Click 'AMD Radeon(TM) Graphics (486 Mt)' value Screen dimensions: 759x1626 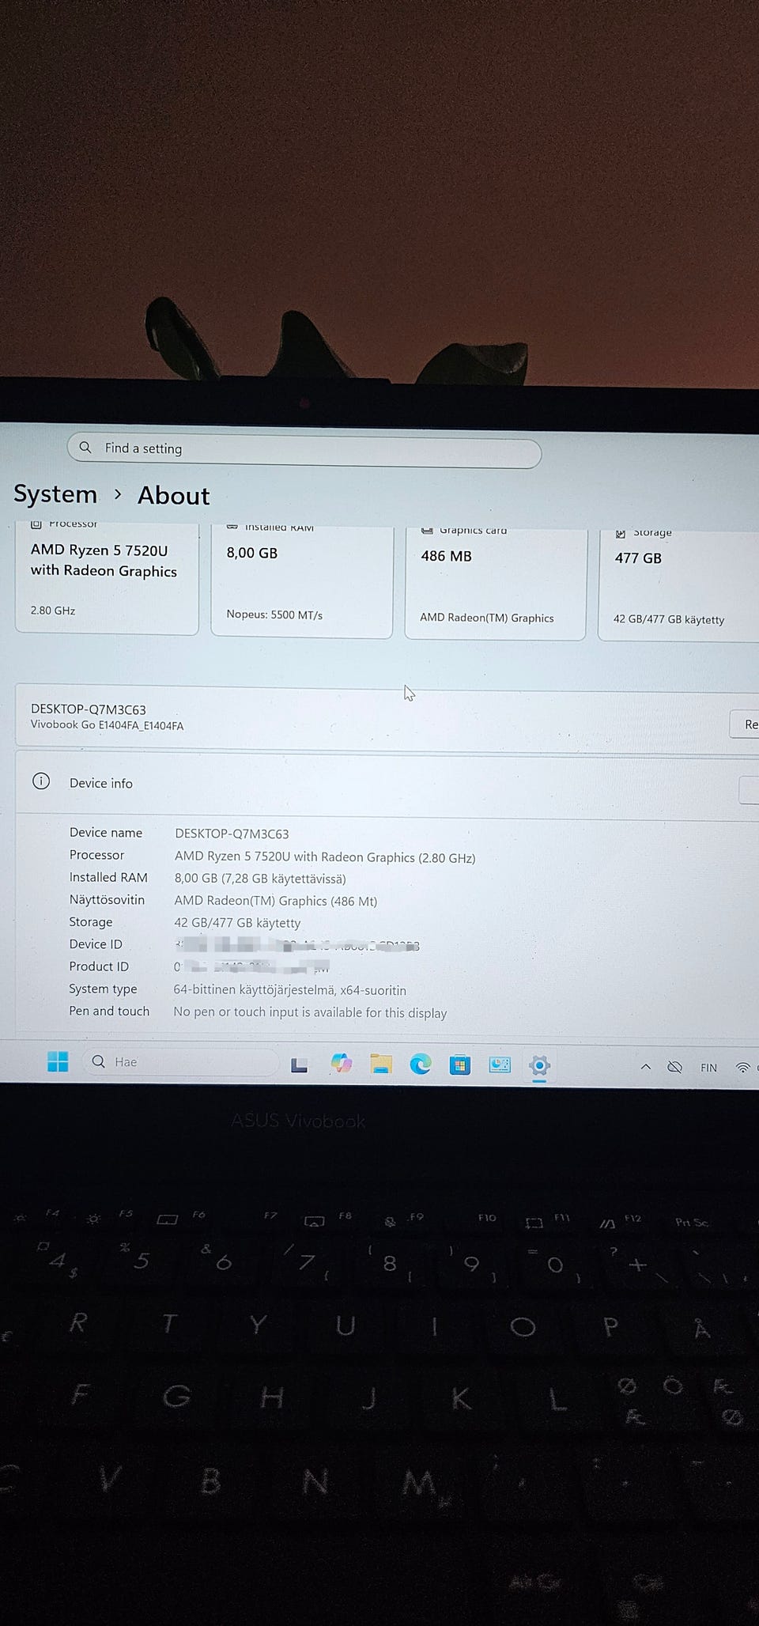coord(276,901)
